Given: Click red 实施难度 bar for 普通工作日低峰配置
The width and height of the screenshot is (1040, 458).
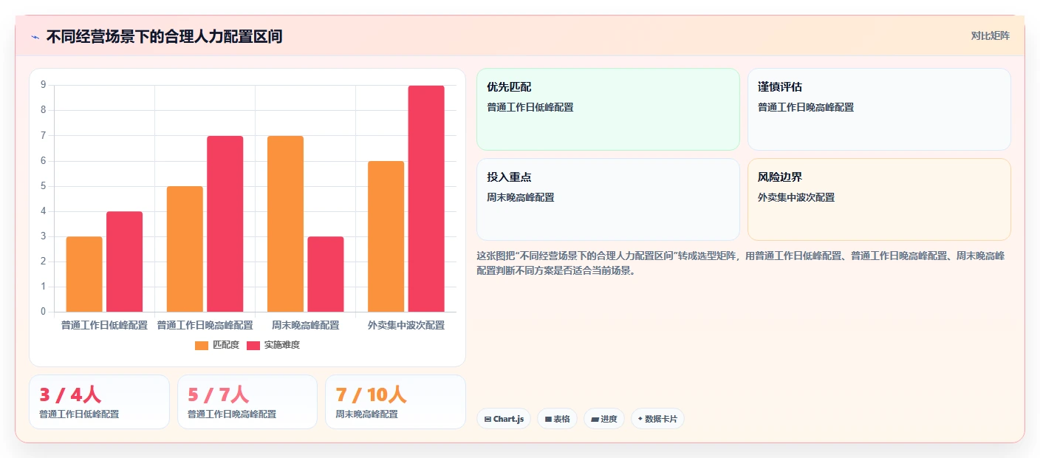Looking at the screenshot, I should 124,262.
